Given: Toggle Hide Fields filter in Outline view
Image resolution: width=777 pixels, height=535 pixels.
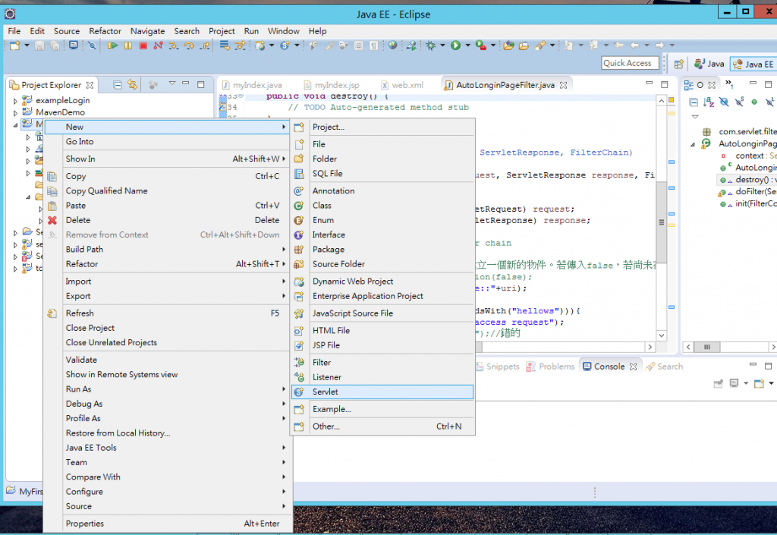Looking at the screenshot, I should click(x=724, y=102).
